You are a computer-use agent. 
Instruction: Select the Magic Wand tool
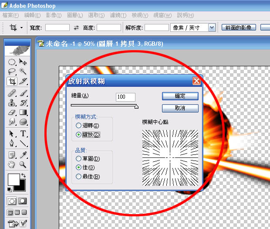[x=23, y=72]
